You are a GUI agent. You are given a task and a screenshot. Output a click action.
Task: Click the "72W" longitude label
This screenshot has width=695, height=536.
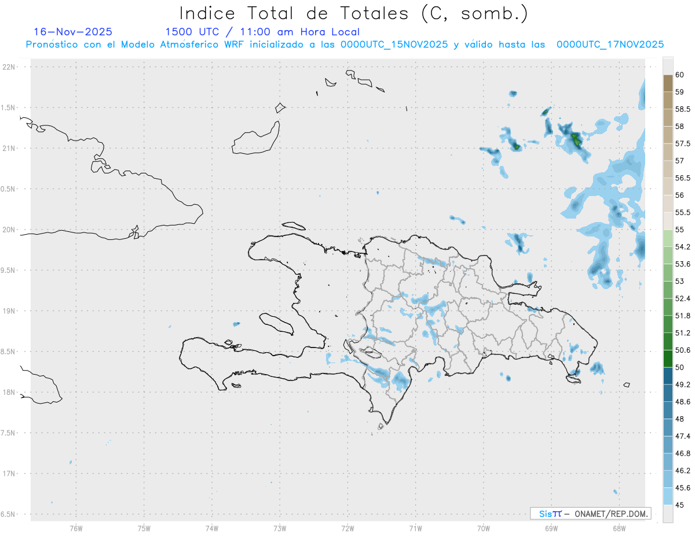pos(348,528)
